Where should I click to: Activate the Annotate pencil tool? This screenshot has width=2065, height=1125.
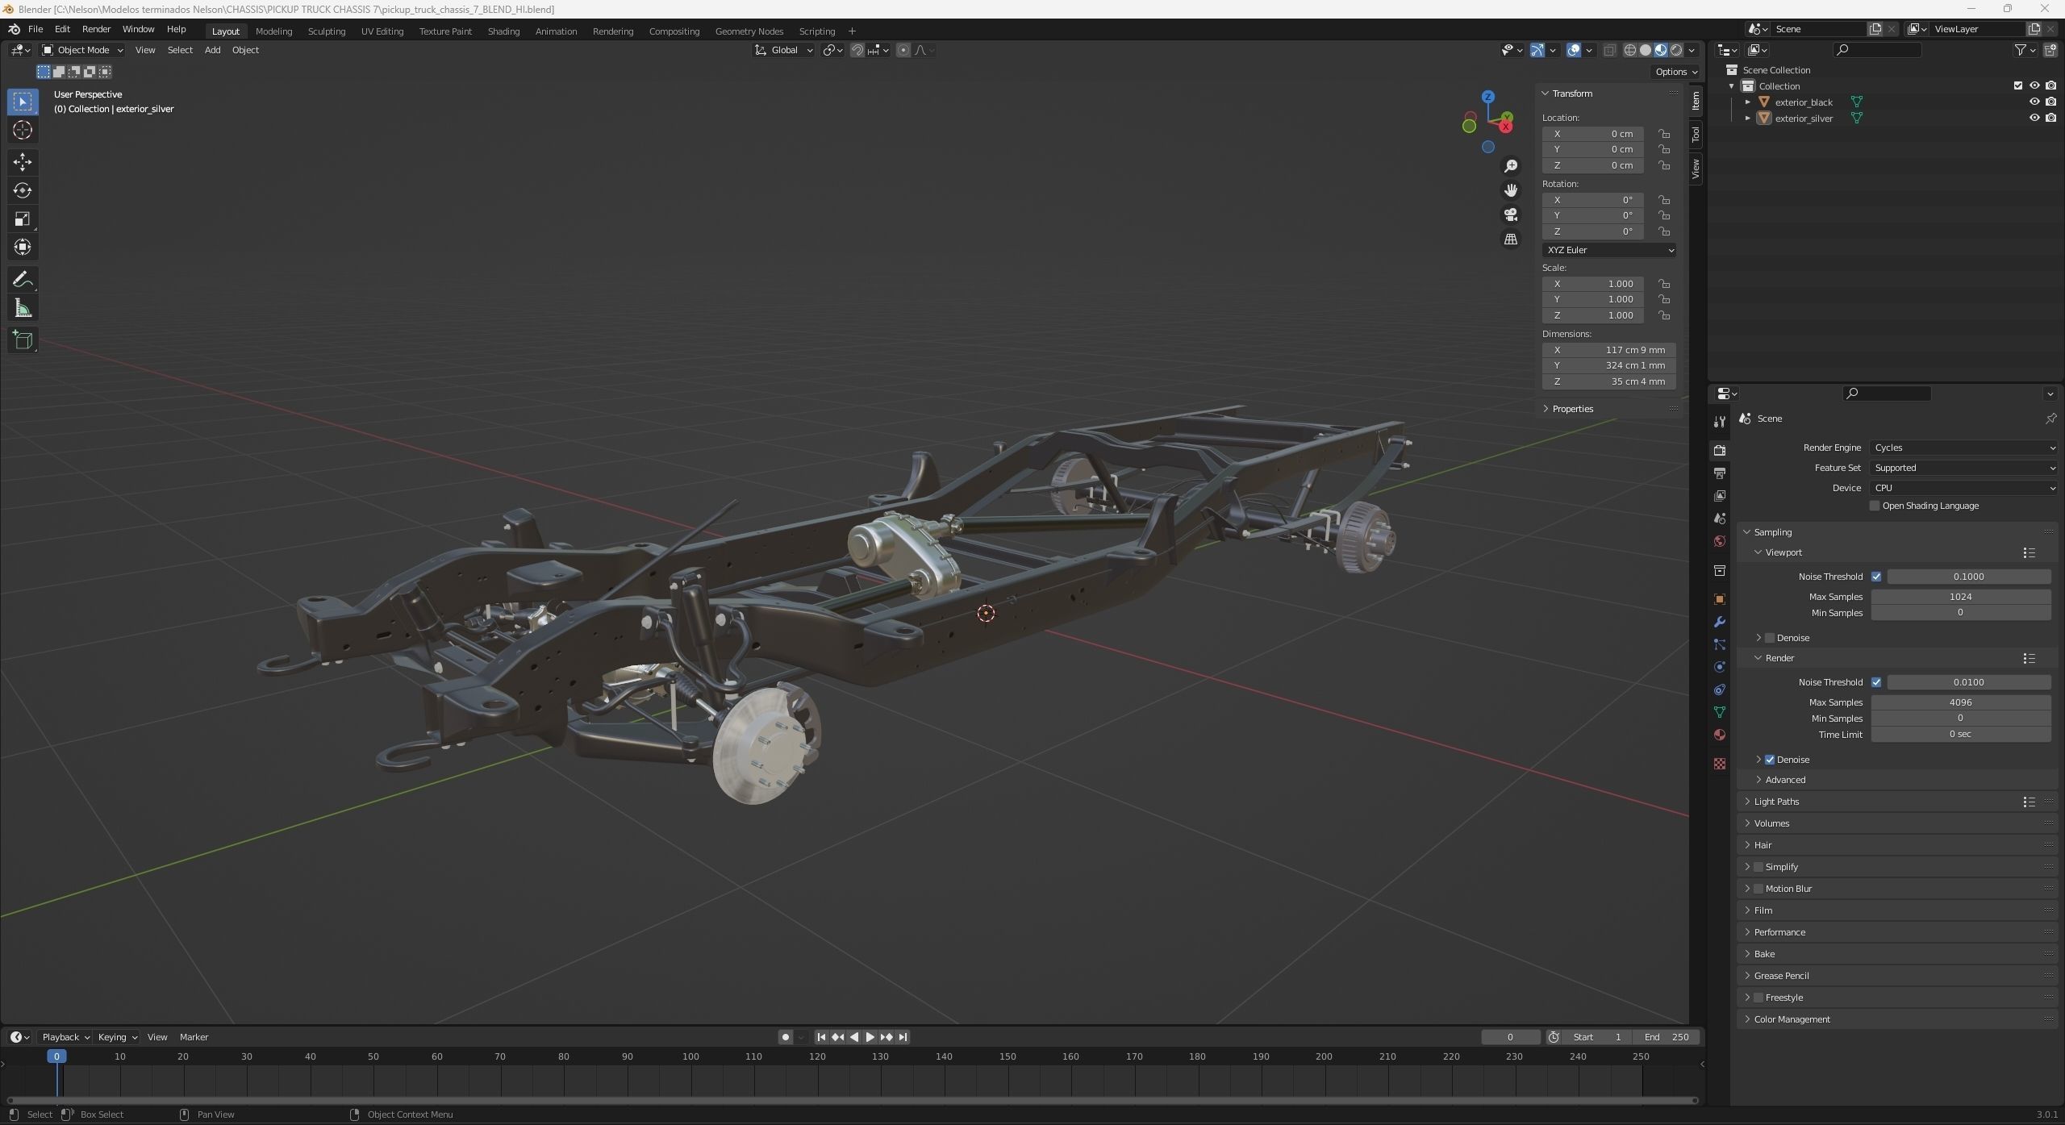[x=23, y=280]
